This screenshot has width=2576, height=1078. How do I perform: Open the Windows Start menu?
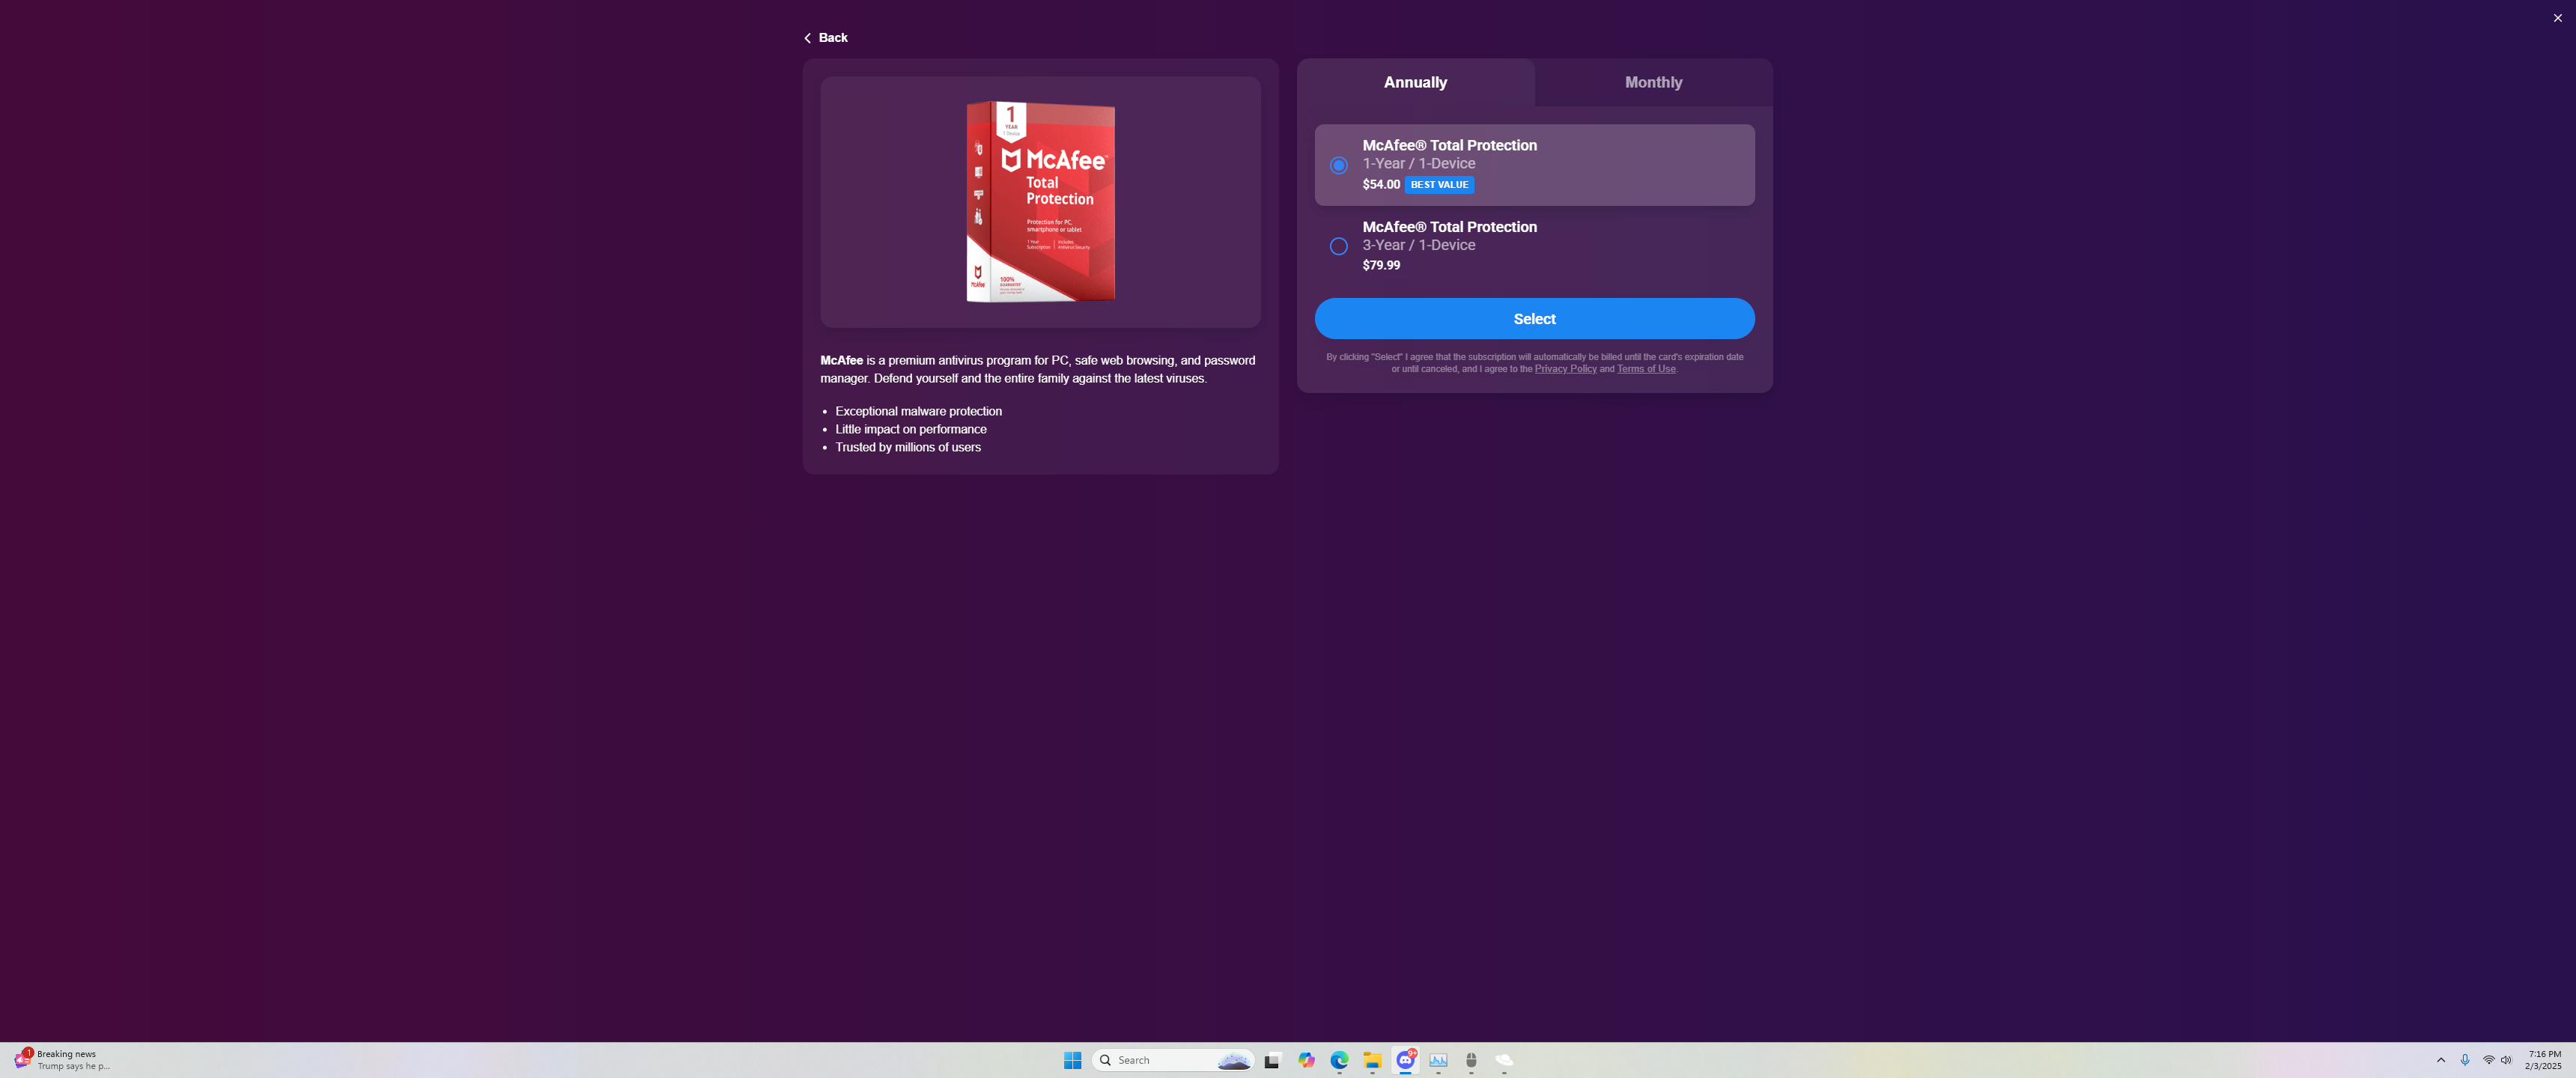coord(1072,1060)
